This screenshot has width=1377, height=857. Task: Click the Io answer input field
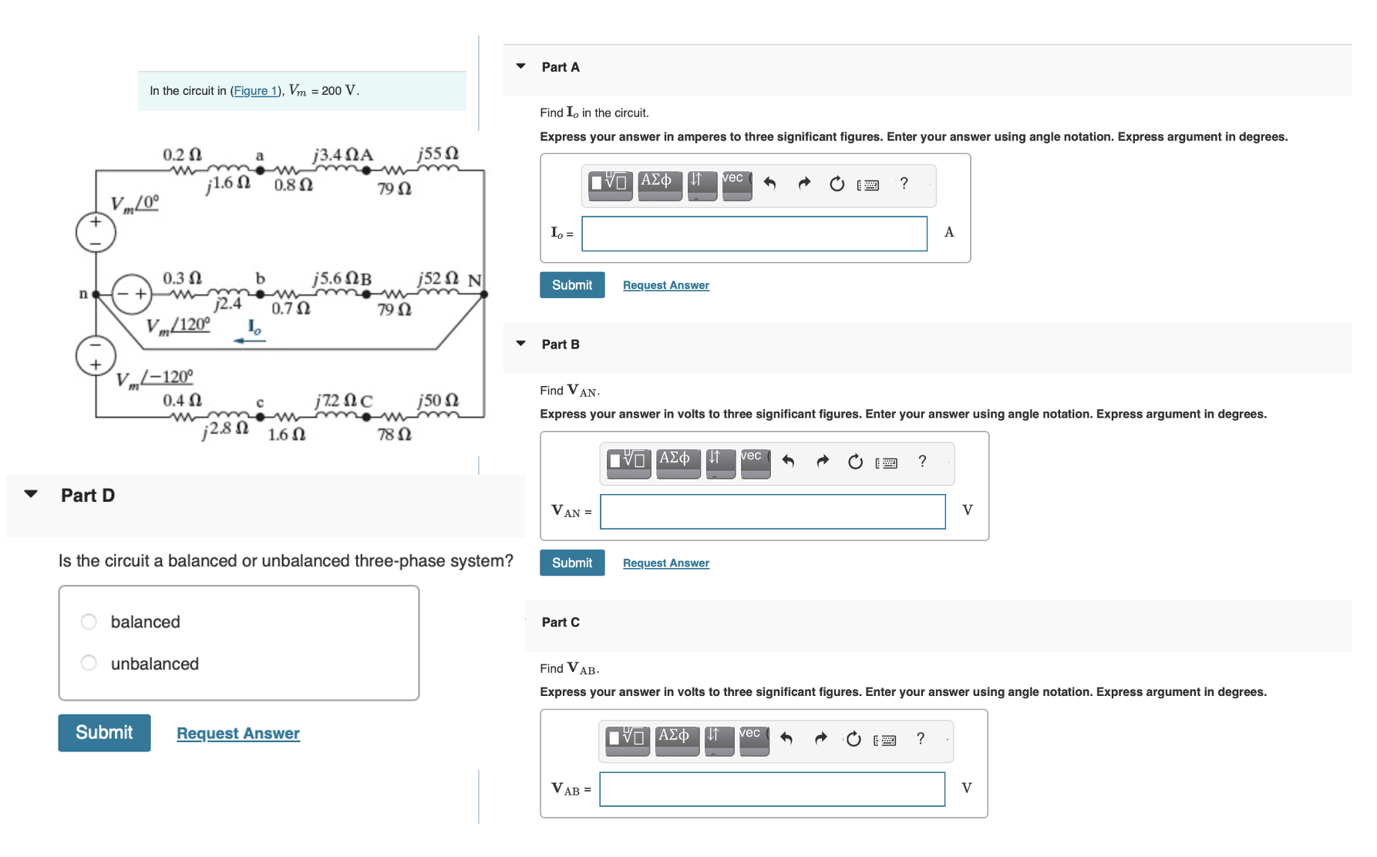(753, 234)
